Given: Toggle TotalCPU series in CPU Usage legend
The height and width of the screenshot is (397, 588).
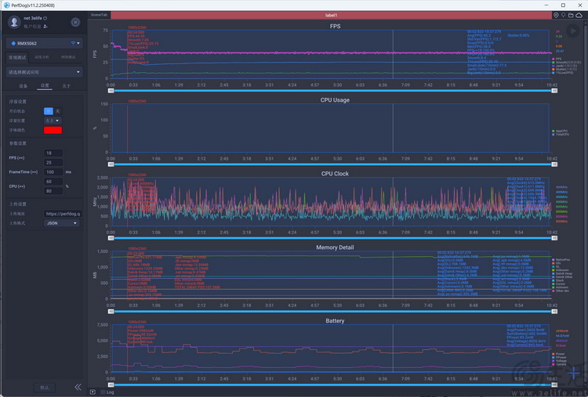Looking at the screenshot, I should click(x=561, y=135).
